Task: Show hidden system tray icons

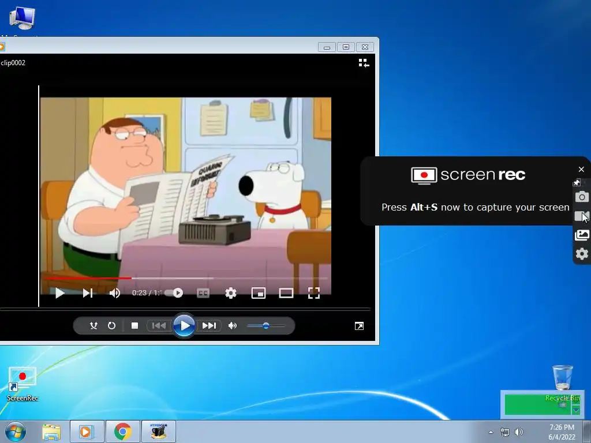Action: coord(491,432)
